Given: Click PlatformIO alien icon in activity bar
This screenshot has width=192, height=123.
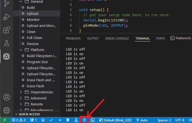Looking at the screenshot, I should (x=6, y=56).
